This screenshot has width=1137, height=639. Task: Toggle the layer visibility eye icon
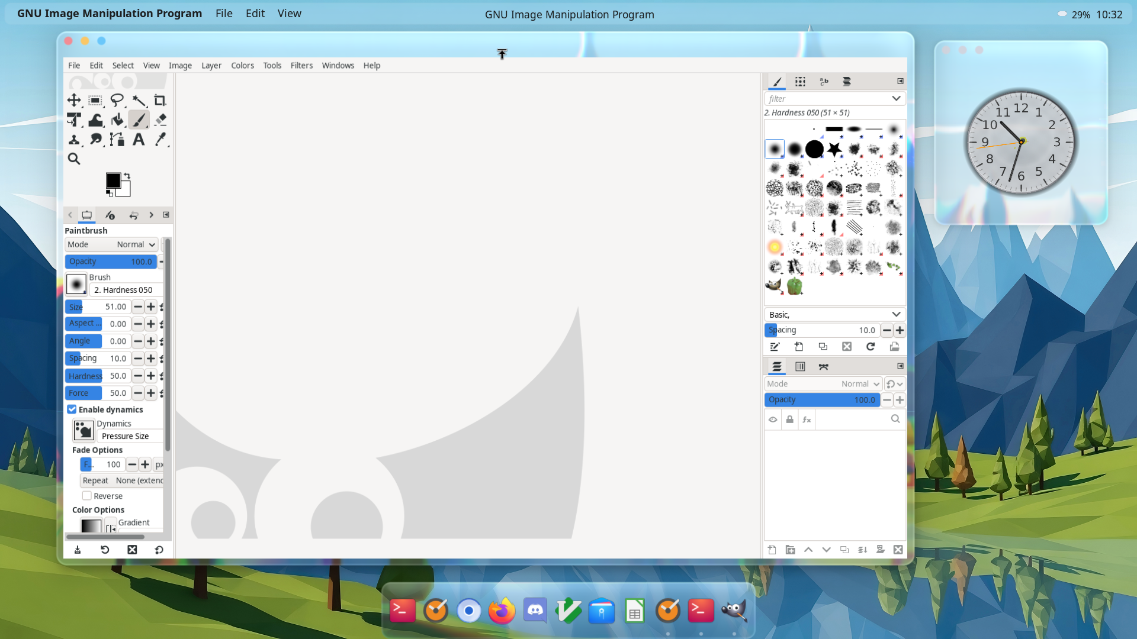[773, 419]
